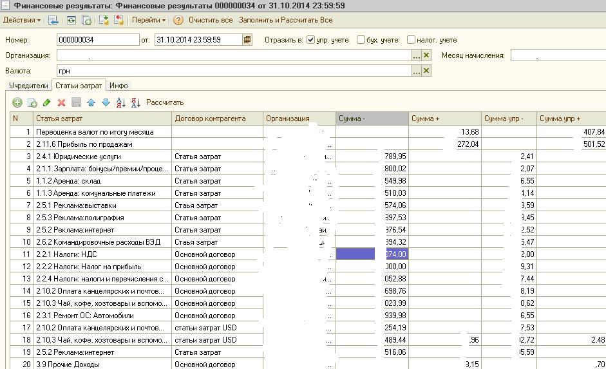
Task: Sort rows descending in the table toolbar
Action: [x=135, y=102]
